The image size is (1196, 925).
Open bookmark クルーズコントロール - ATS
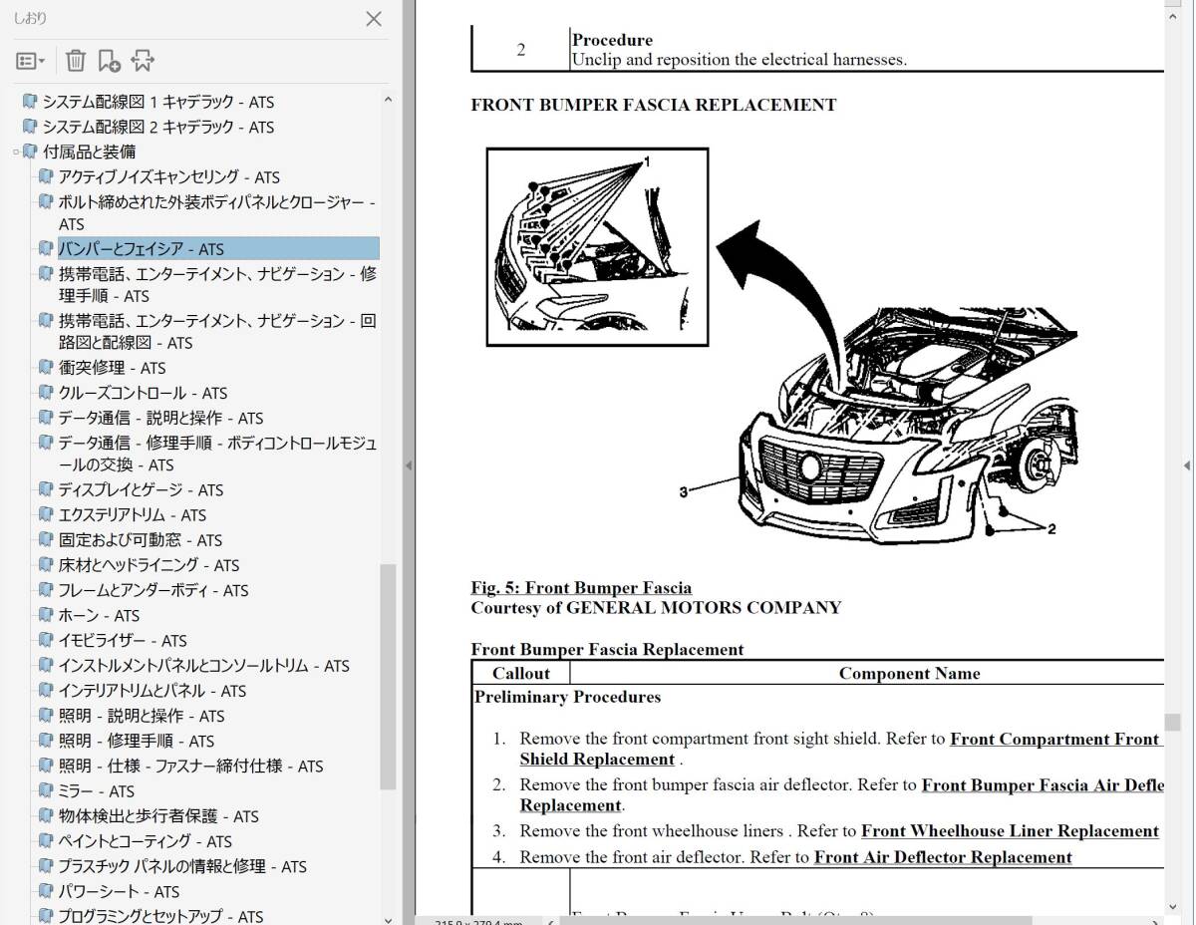pos(143,393)
